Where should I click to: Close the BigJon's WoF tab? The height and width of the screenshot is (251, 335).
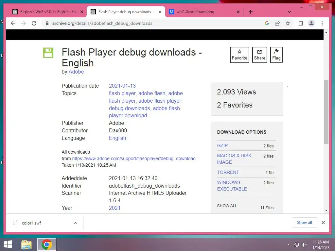[x=81, y=12]
